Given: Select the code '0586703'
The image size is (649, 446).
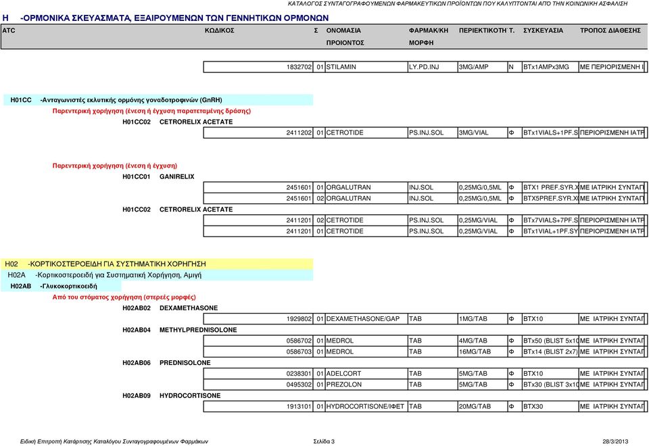Looking at the screenshot, I should pyautogui.click(x=299, y=351).
